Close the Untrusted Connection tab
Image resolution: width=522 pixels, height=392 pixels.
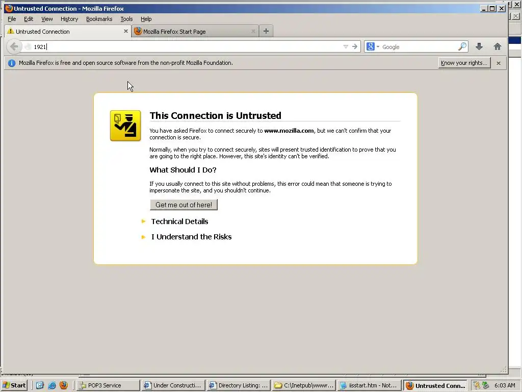coord(126,31)
